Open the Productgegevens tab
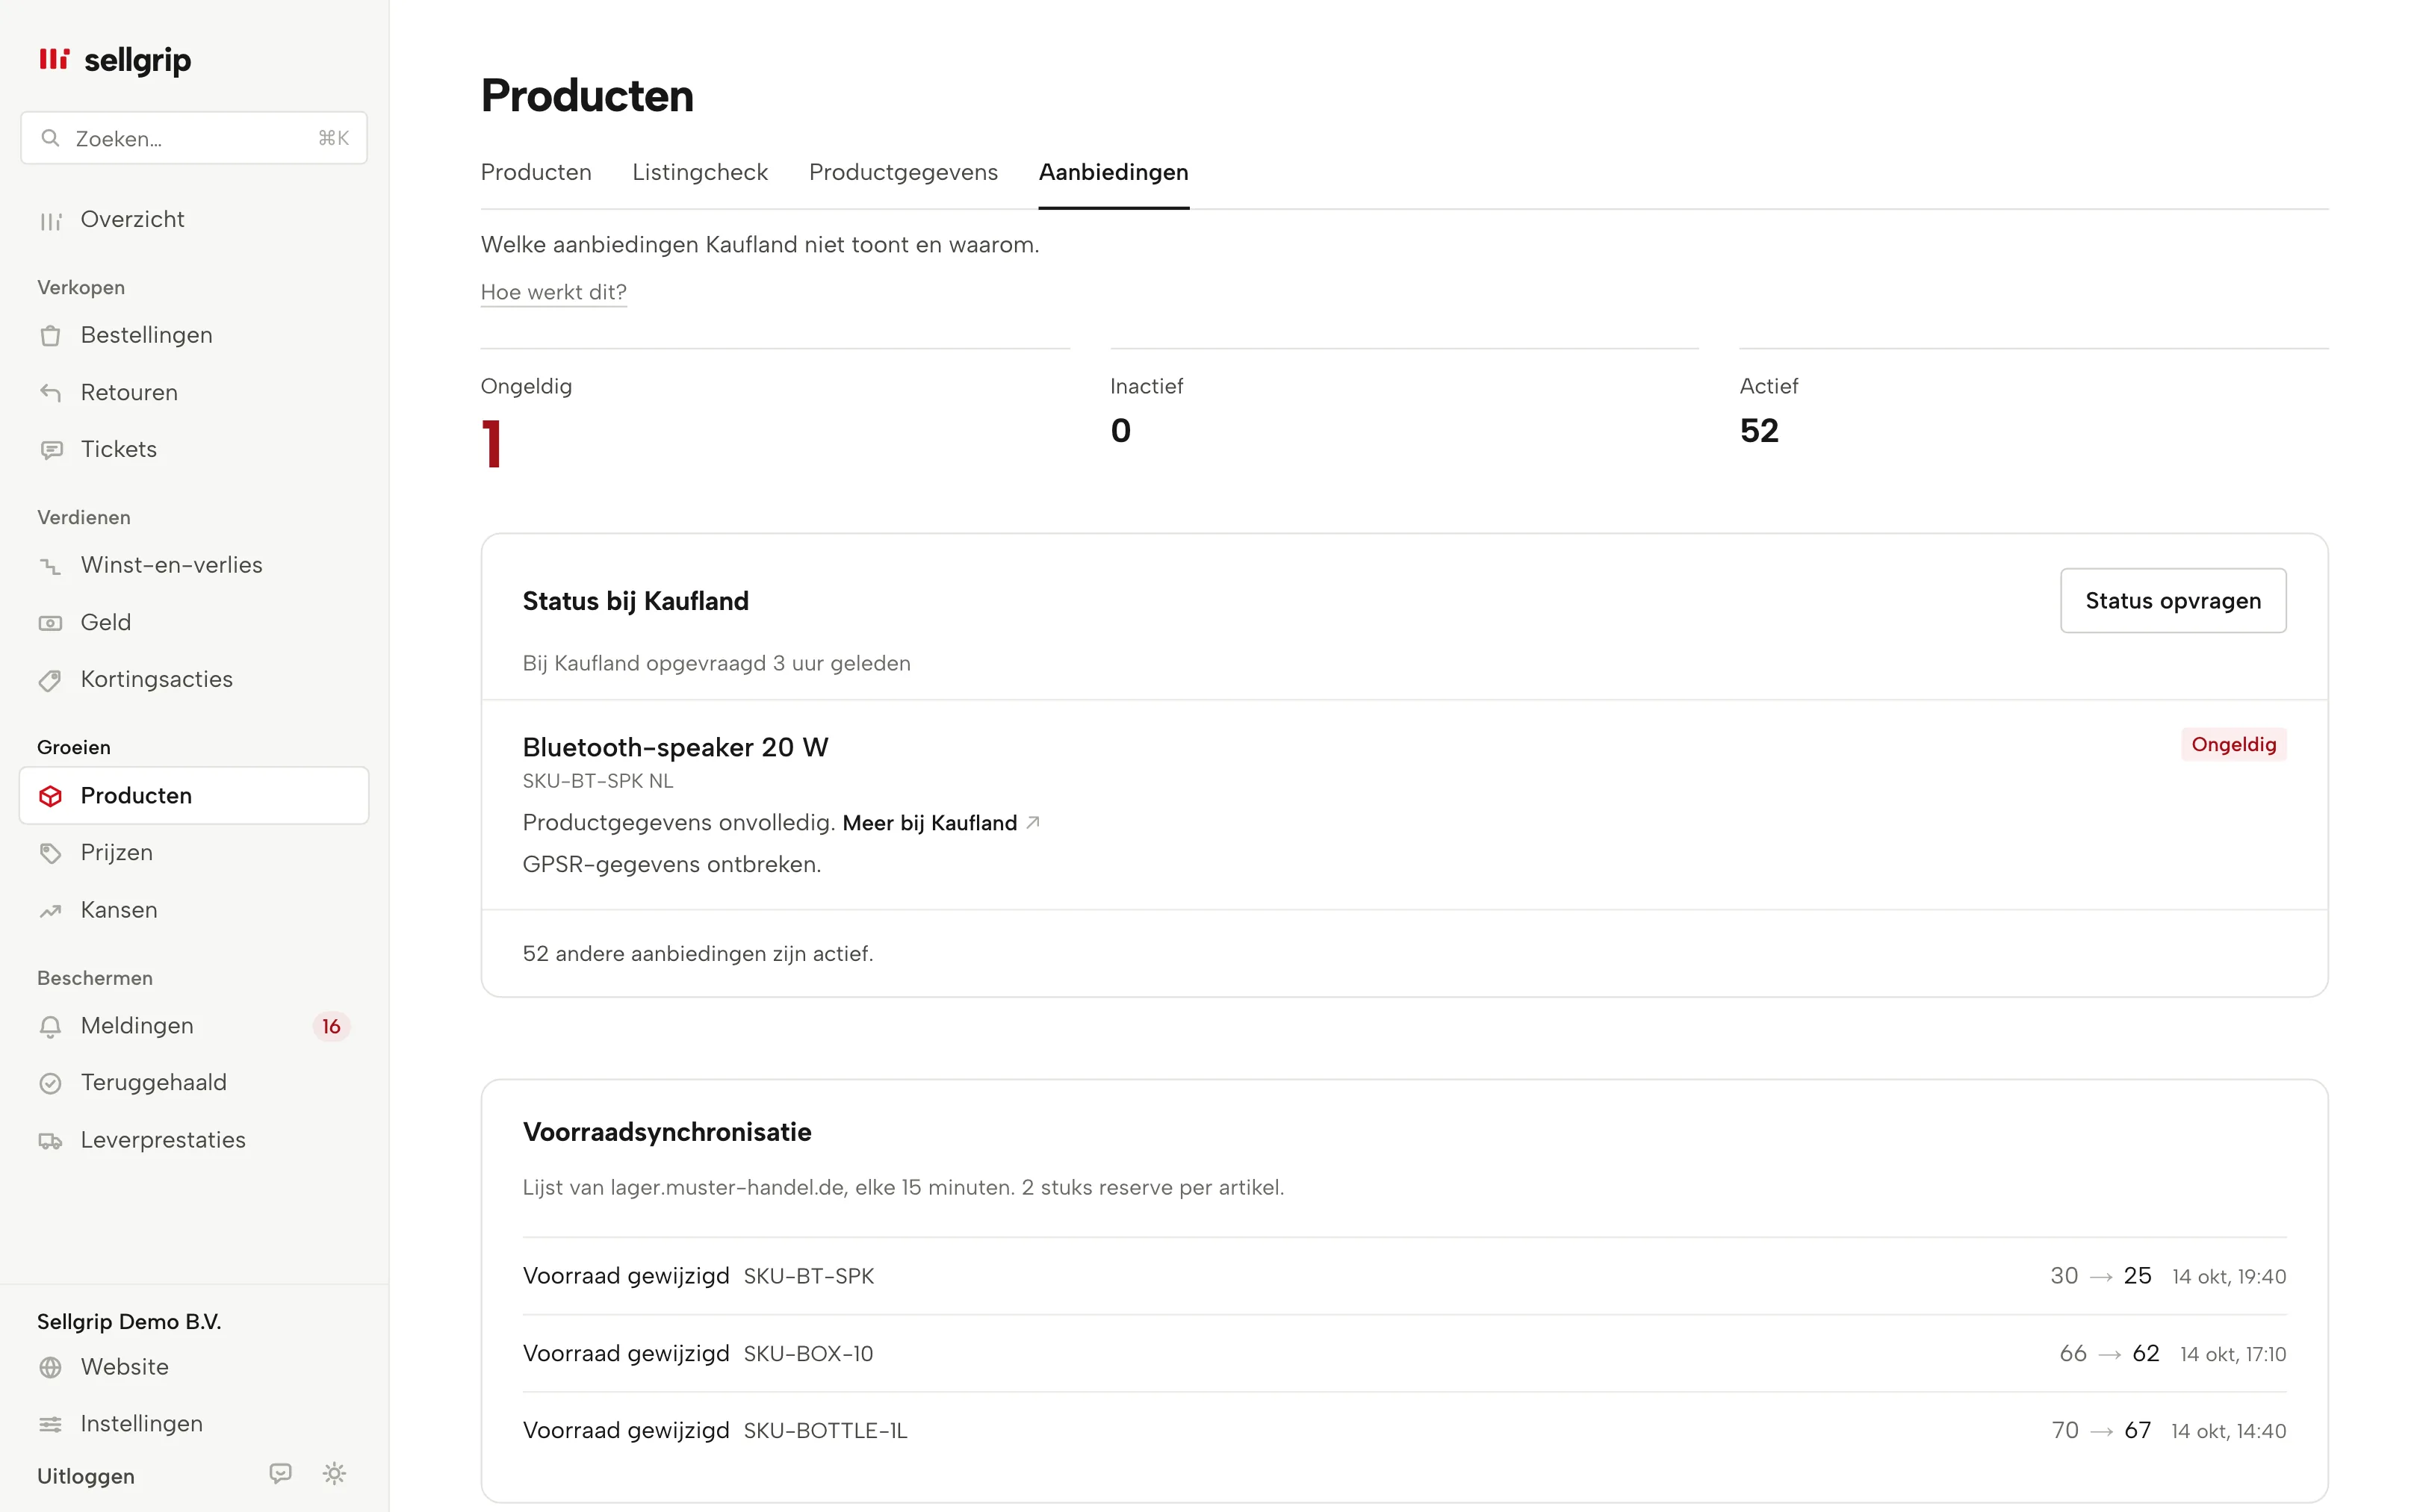The height and width of the screenshot is (1512, 2420). [x=903, y=172]
